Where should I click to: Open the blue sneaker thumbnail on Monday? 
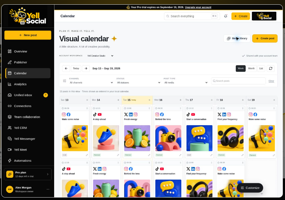click(x=106, y=138)
